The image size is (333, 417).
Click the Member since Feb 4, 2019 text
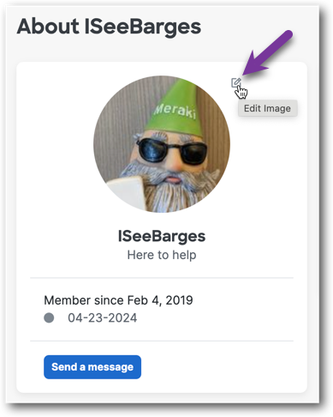coord(118,300)
